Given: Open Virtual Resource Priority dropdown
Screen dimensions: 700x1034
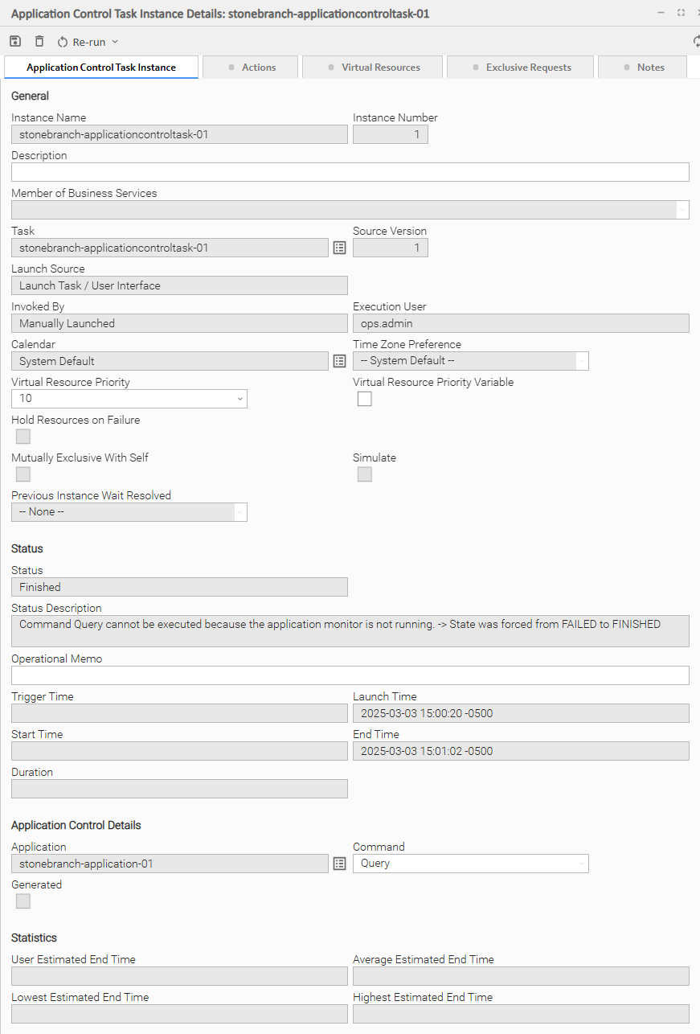Looking at the screenshot, I should pos(129,399).
